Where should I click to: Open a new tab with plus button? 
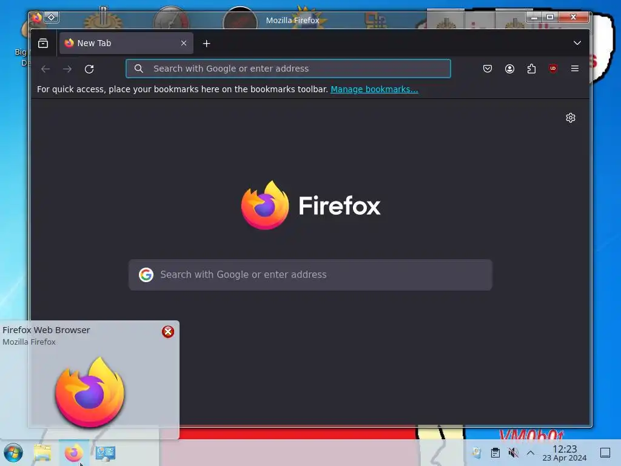[x=206, y=43]
